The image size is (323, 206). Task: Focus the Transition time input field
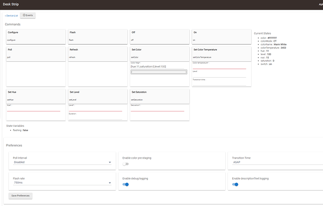click(x=220, y=83)
